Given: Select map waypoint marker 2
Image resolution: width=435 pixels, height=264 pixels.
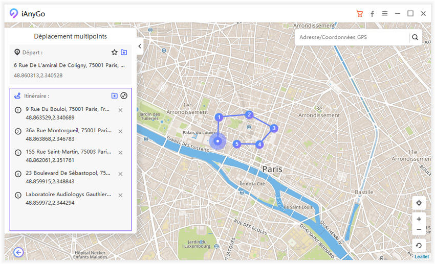Looking at the screenshot, I should click(249, 114).
